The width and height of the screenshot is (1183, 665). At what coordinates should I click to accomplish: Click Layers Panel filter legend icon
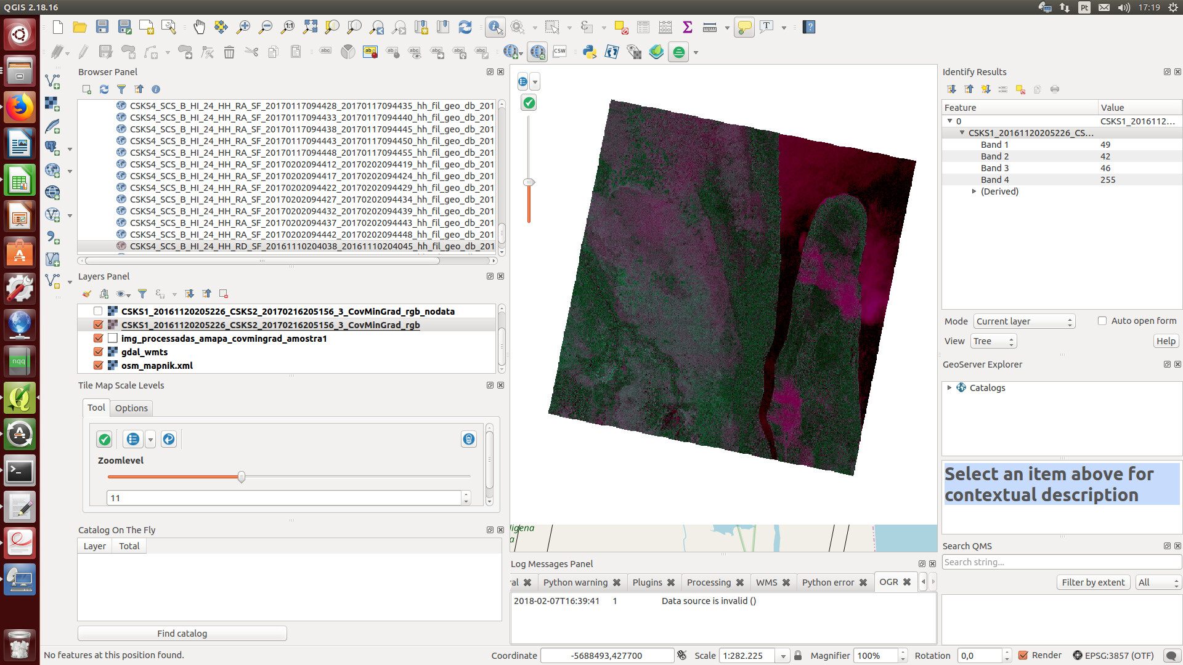pyautogui.click(x=142, y=294)
